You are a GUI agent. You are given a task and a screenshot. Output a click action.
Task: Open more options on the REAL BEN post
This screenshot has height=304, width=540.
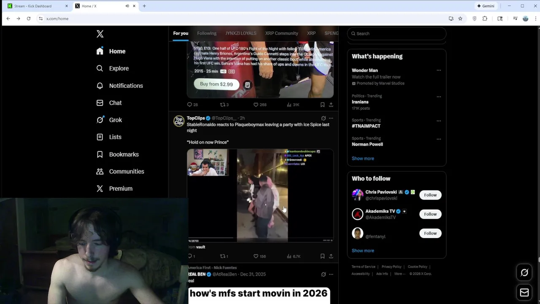tap(331, 274)
